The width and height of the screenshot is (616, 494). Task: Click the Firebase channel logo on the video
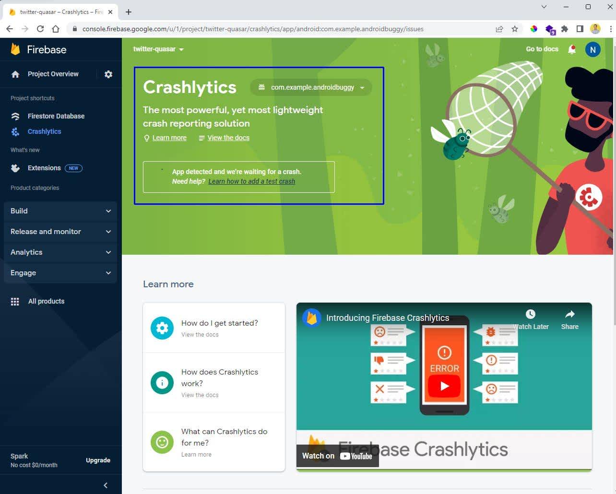[312, 318]
